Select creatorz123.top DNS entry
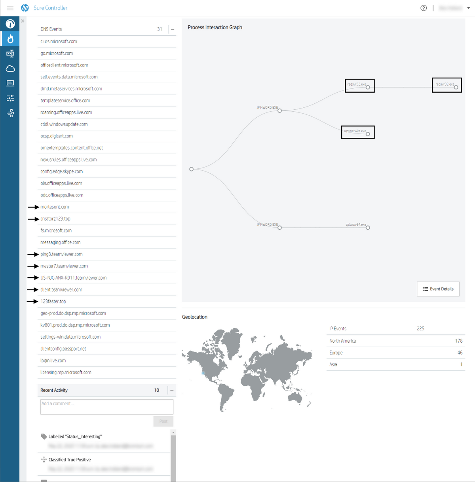Screen dimensions: 475x482 pos(107,219)
